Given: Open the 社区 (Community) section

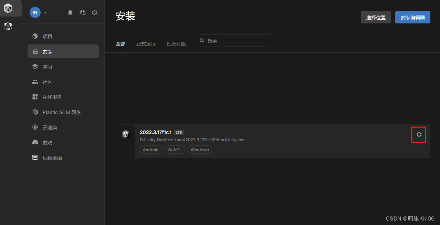Looking at the screenshot, I should pyautogui.click(x=47, y=82).
